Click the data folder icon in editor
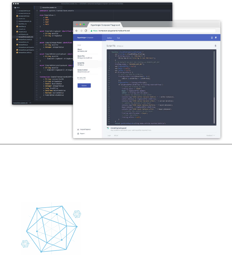Image resolution: width=232 pixels, height=255 pixels. coord(15,7)
